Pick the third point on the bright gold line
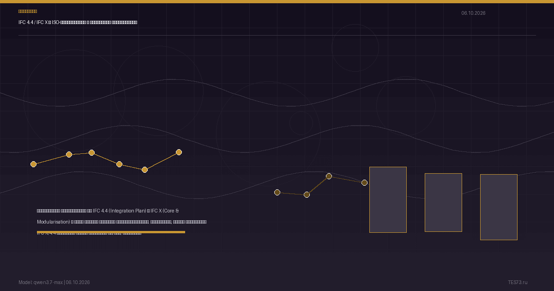554x291 pixels. (x=91, y=152)
